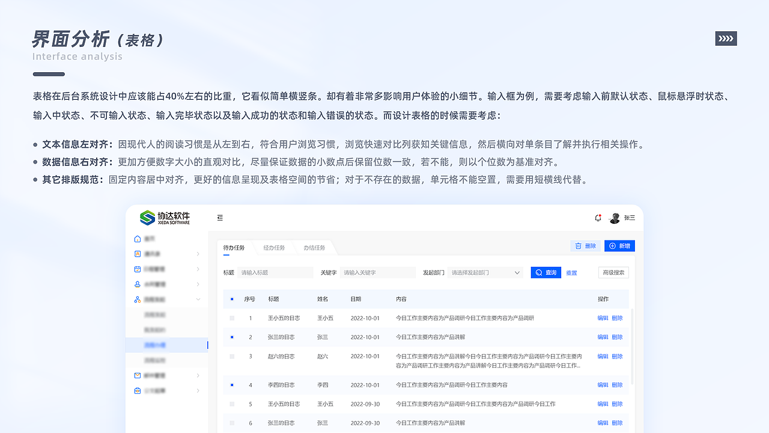Open the sidebar stamp icon
This screenshot has width=769, height=433.
point(138,284)
